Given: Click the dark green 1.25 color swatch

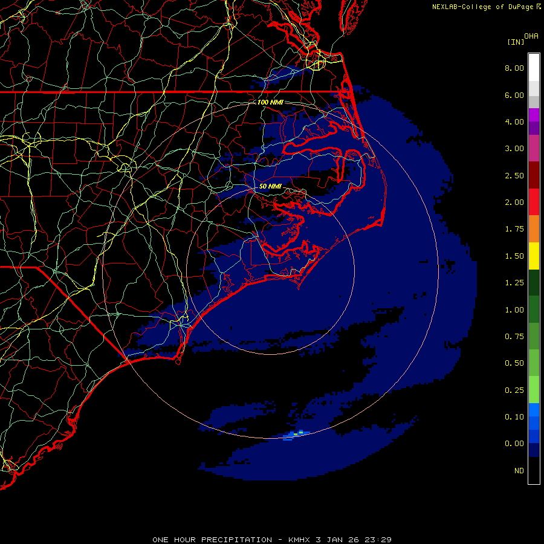Looking at the screenshot, I should (534, 283).
